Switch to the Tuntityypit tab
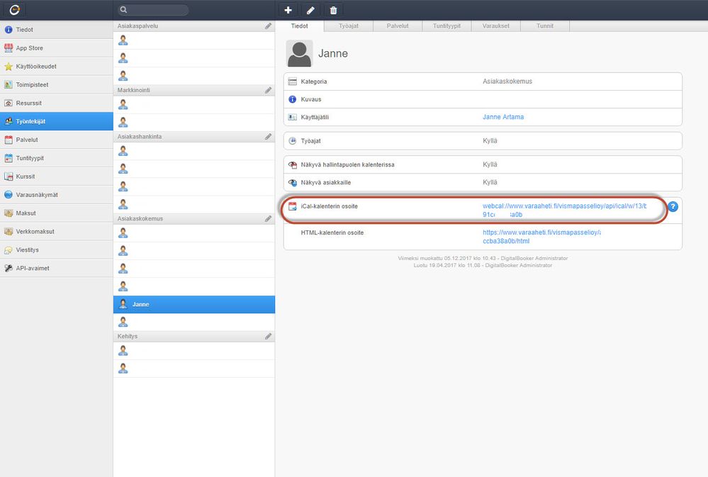The image size is (708, 477). coord(446,26)
